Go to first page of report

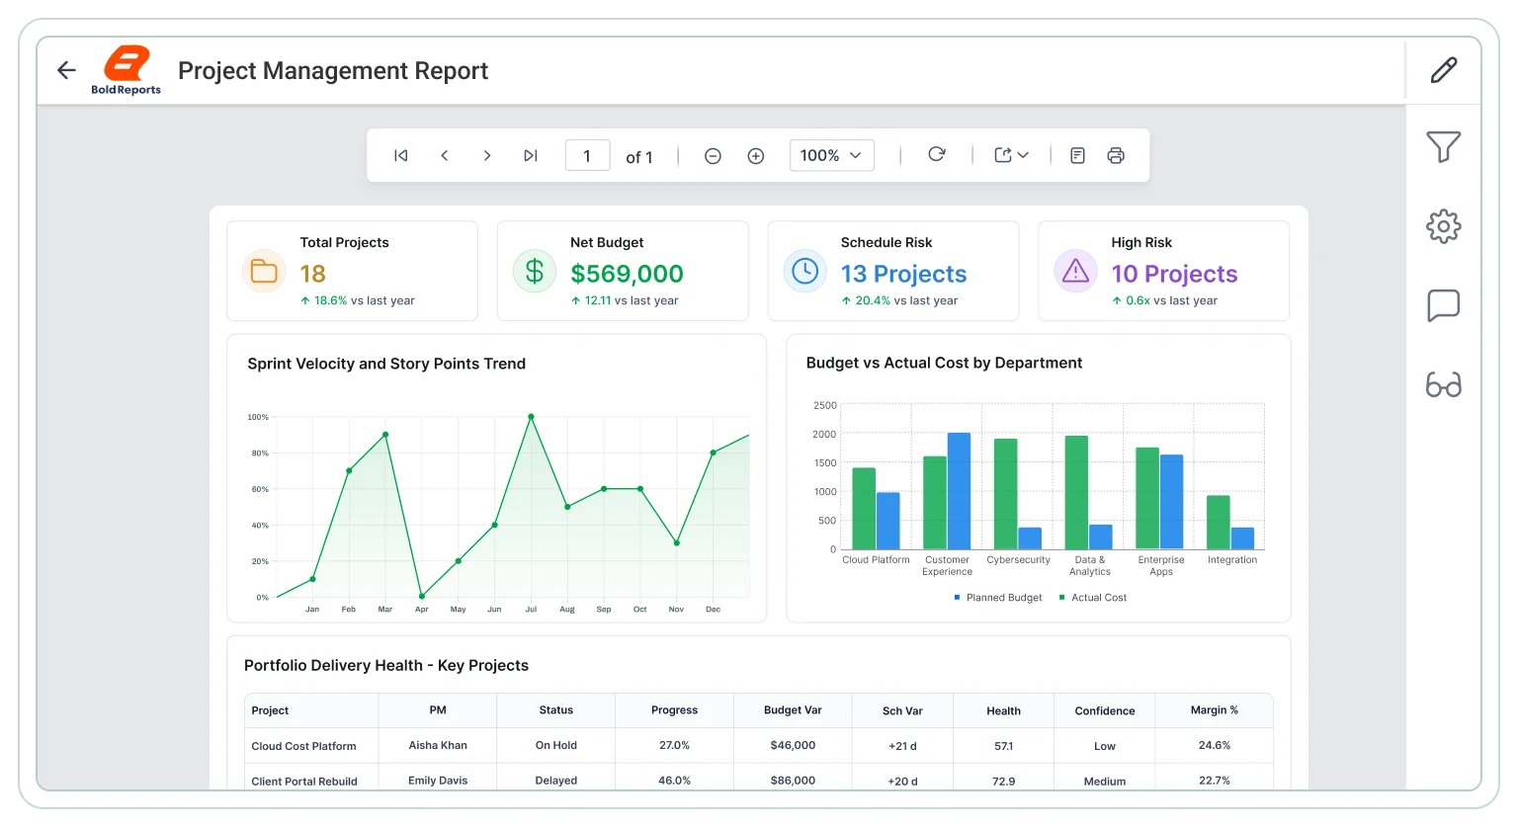(401, 155)
